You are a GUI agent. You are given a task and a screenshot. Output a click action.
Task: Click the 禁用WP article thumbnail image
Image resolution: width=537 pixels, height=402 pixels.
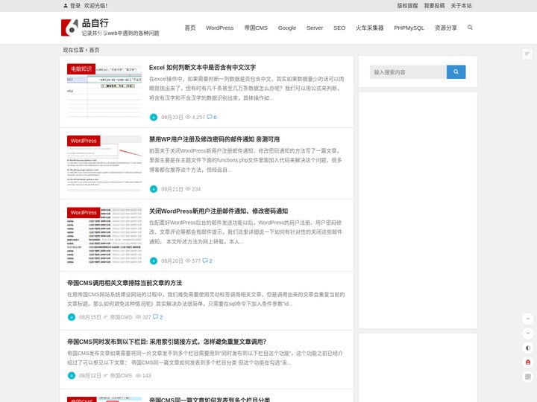pyautogui.click(x=104, y=163)
